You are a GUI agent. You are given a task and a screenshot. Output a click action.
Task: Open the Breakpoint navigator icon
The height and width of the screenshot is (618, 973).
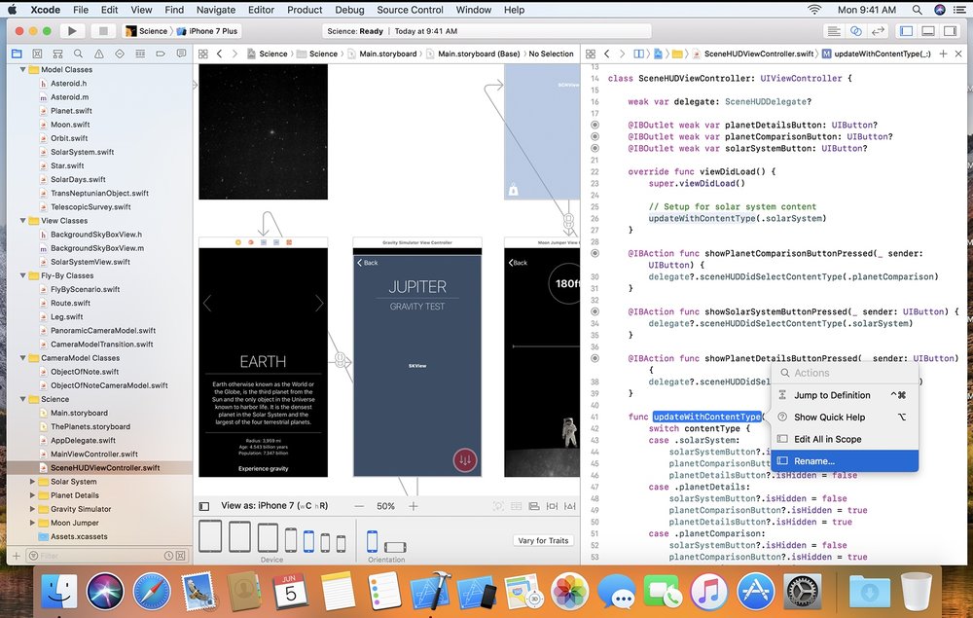(161, 54)
